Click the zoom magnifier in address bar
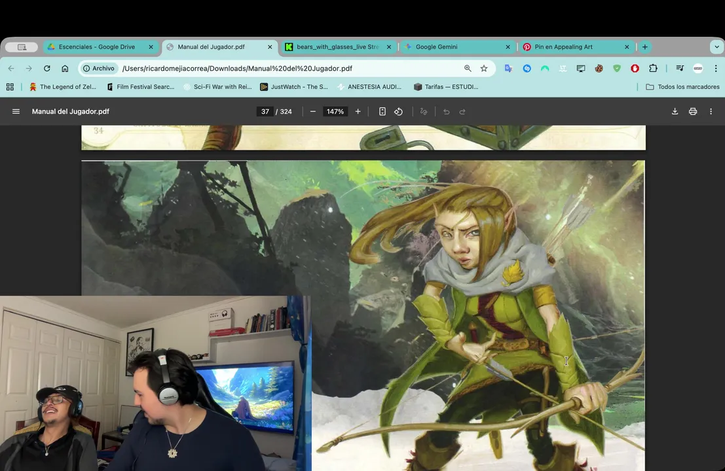Screen dimensions: 725x471 [x=468, y=68]
